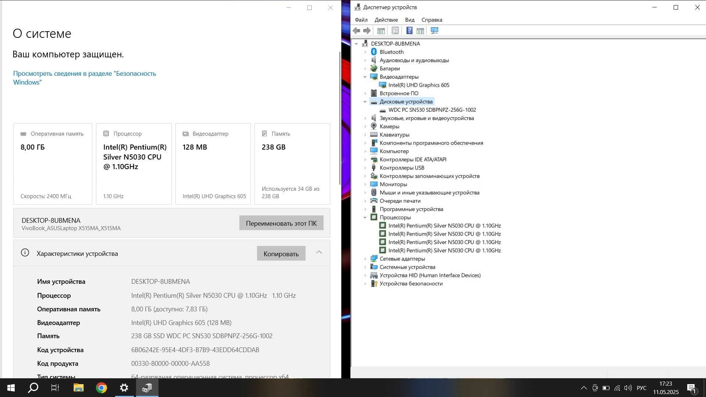Viewport: 706px width, 397px height.
Task: Click the show/hide console tree toolbar icon
Action: point(381,31)
